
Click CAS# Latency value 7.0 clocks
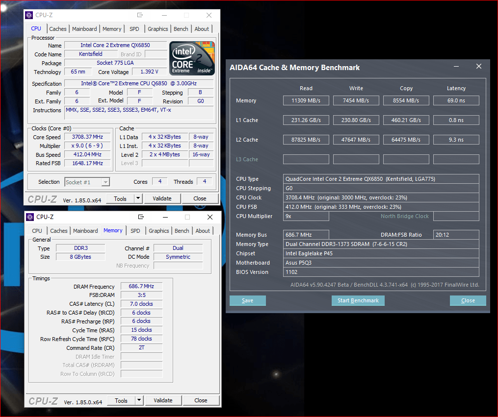[141, 304]
